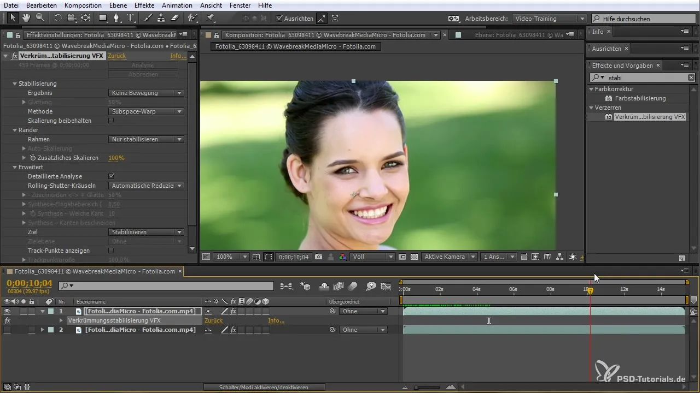Collapse the Verzerren category in effects list
The width and height of the screenshot is (700, 393).
pyautogui.click(x=591, y=108)
